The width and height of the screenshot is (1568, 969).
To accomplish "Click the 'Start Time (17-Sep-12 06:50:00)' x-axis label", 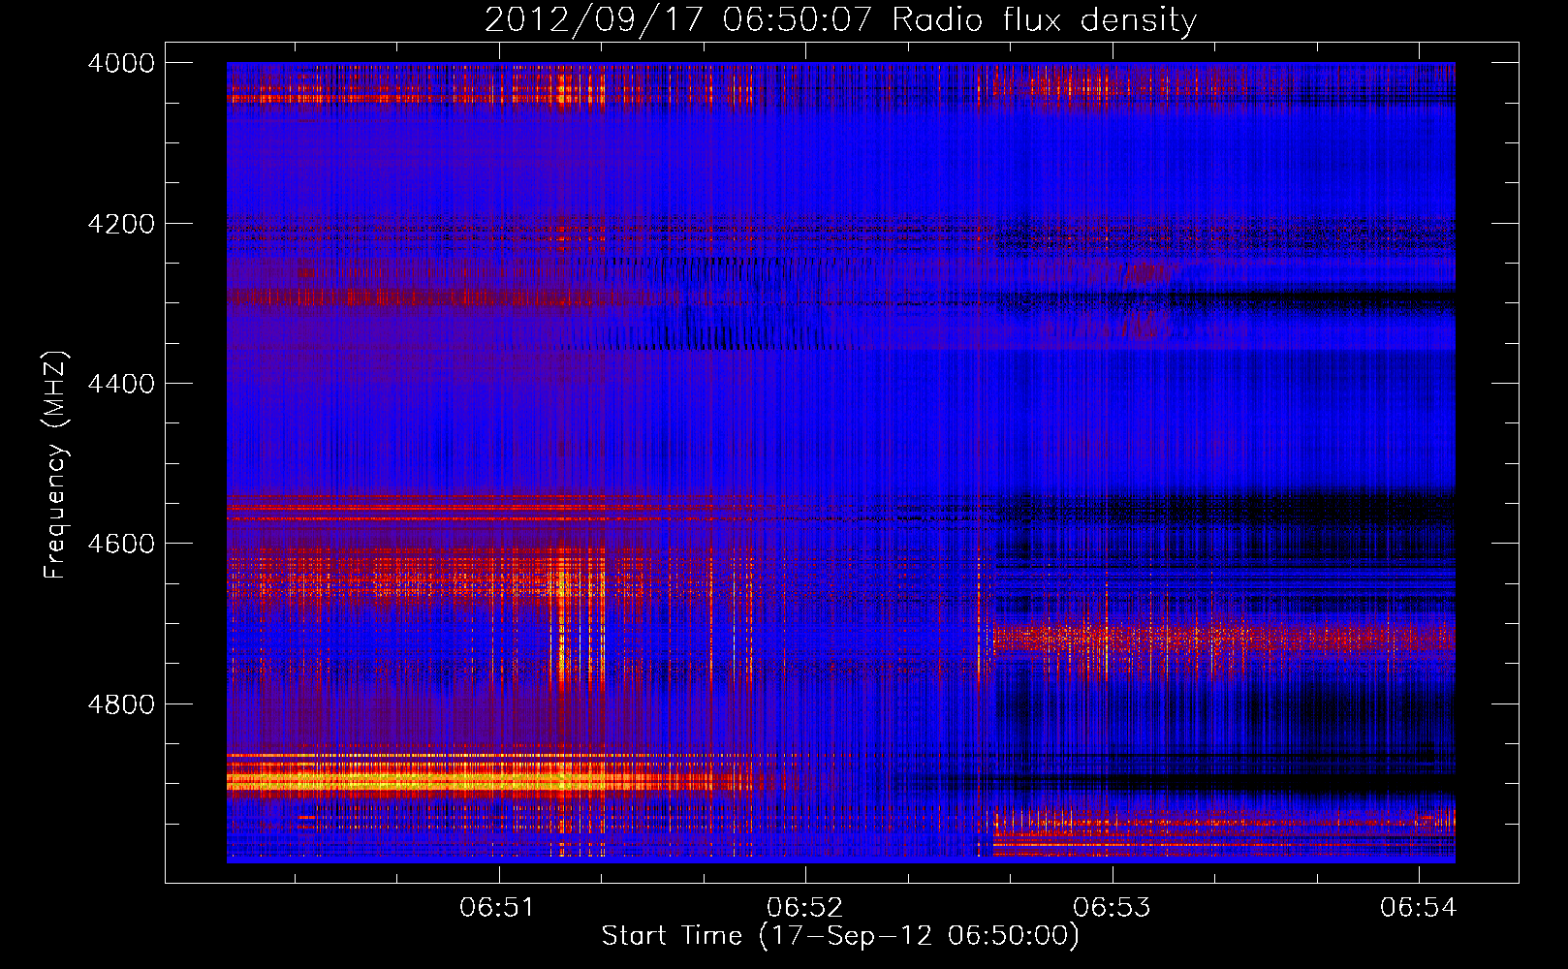I will [x=840, y=936].
